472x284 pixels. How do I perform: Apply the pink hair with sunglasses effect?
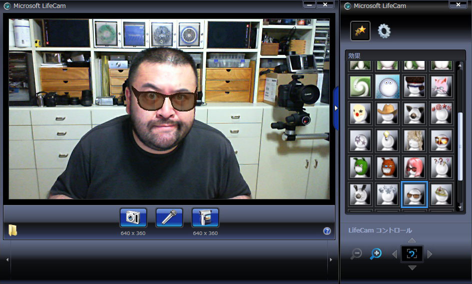(x=414, y=167)
